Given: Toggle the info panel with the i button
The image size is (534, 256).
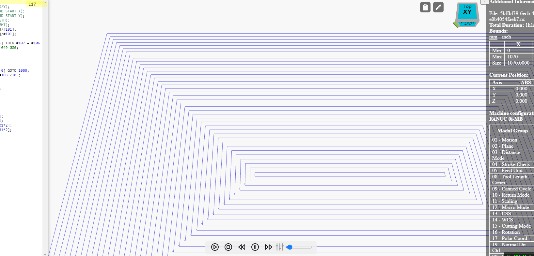Looking at the screenshot, I should (x=485, y=2).
